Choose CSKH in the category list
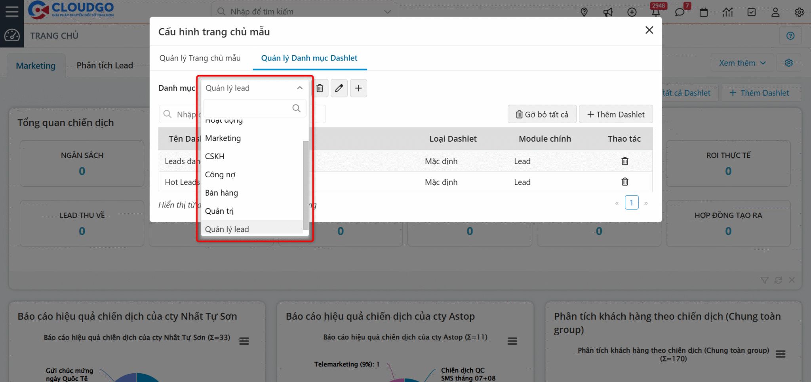This screenshot has height=382, width=811. [252, 156]
